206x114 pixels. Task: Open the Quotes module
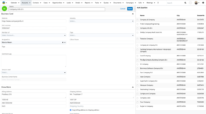point(106,3)
